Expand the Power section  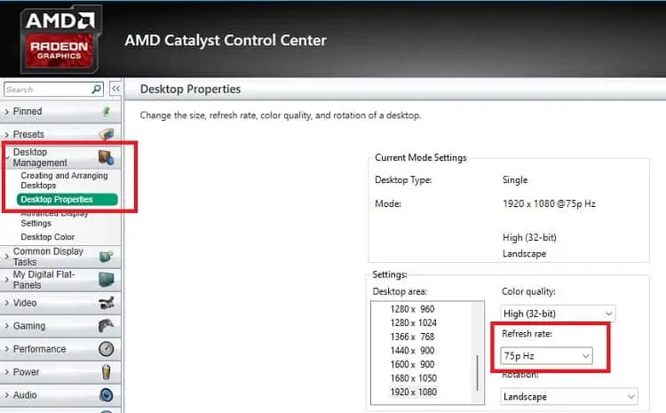60,372
